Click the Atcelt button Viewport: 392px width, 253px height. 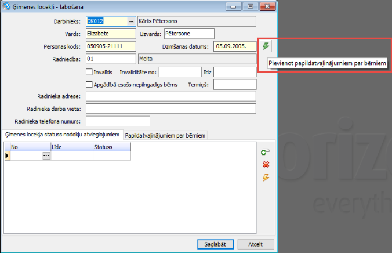[256, 244]
